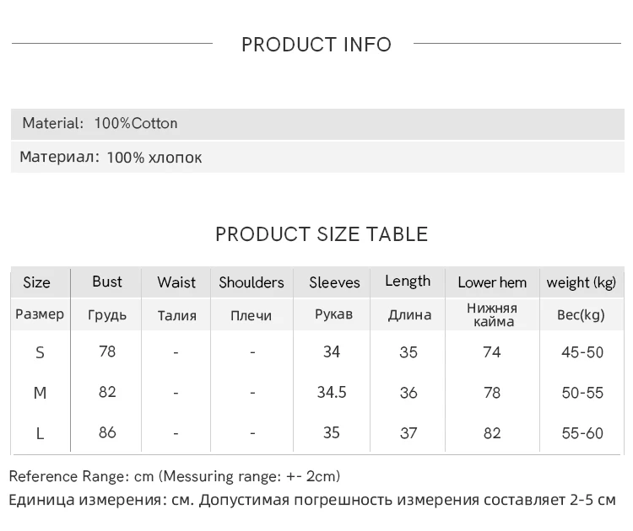Click the PRODUCT INFO heading
The image size is (633, 531).
coord(316,45)
